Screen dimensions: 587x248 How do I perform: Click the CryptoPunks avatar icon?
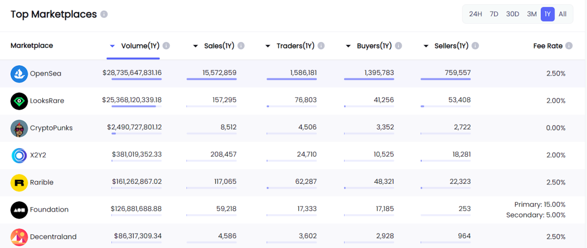pos(19,128)
